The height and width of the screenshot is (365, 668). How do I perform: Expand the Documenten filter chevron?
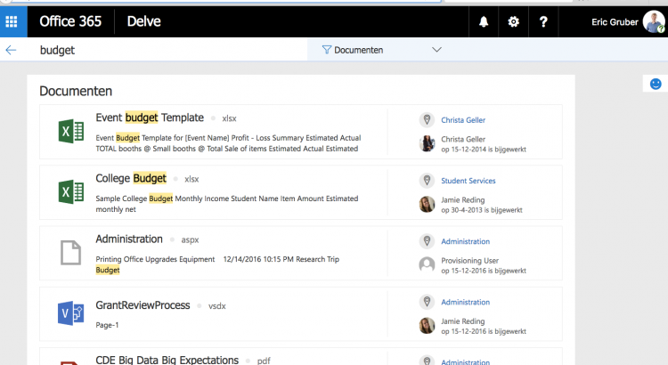click(436, 50)
